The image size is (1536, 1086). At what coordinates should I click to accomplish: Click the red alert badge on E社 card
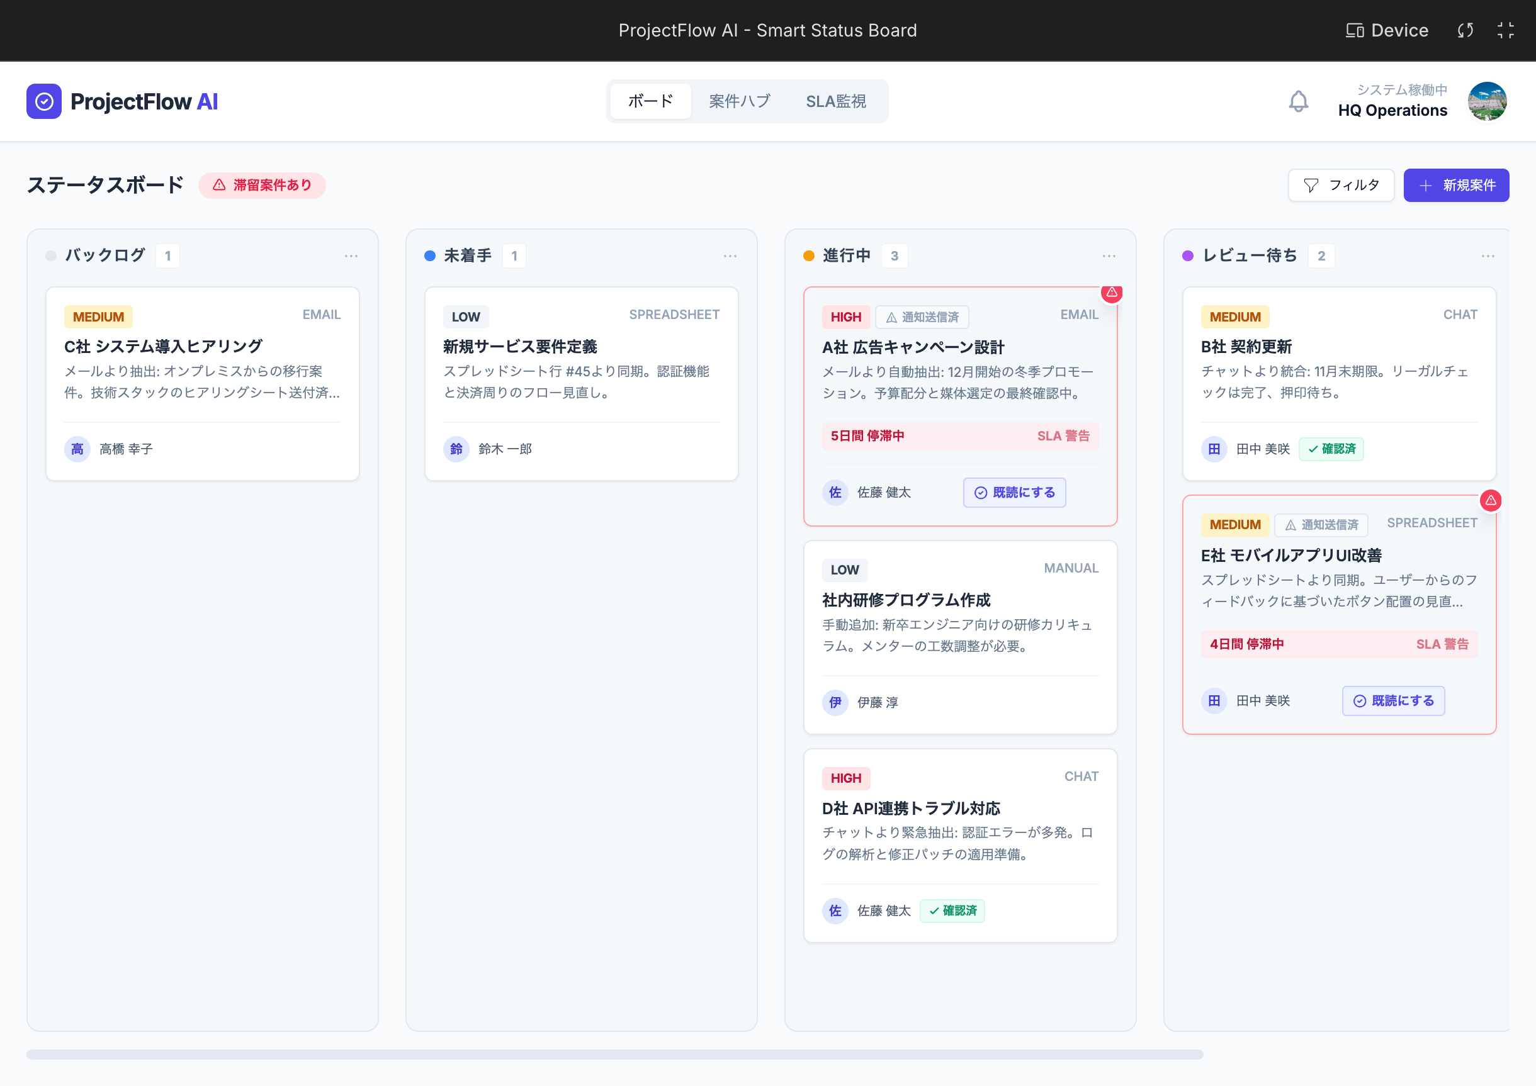click(x=1491, y=500)
